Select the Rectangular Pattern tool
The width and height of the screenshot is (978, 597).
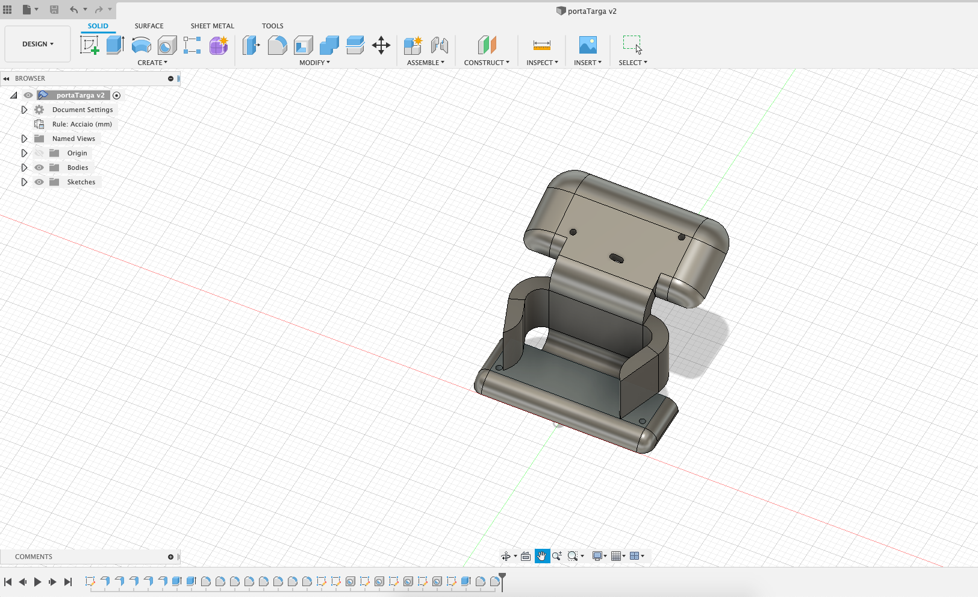coord(192,45)
